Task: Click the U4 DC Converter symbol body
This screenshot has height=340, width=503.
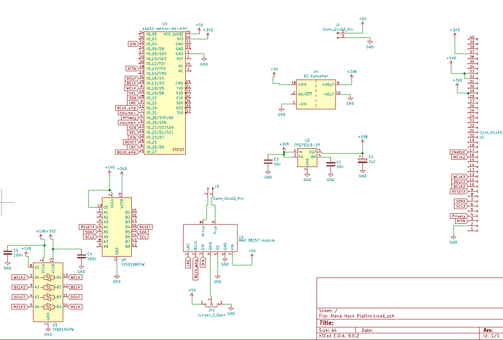Action: tap(316, 94)
